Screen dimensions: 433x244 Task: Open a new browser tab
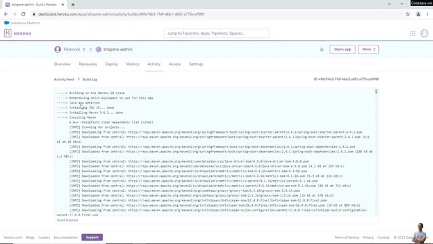73,5
